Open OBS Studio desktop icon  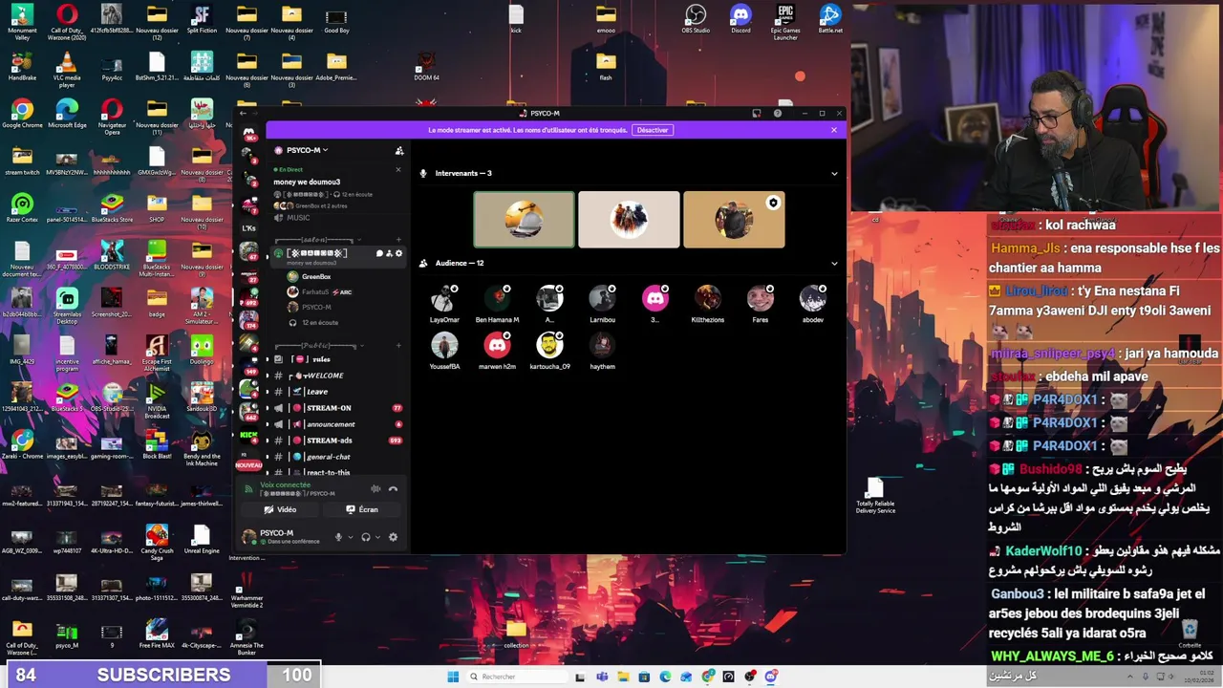(x=696, y=19)
